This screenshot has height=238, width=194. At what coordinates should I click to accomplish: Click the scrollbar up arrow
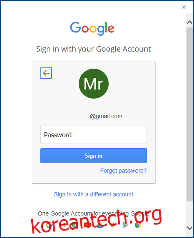click(x=189, y=22)
